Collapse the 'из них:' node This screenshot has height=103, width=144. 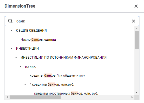21,67
